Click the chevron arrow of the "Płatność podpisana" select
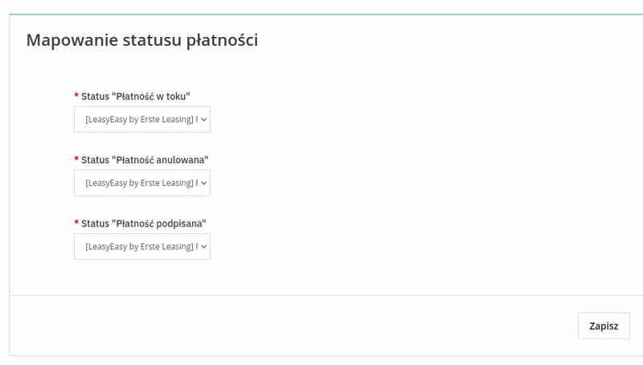 (x=204, y=246)
